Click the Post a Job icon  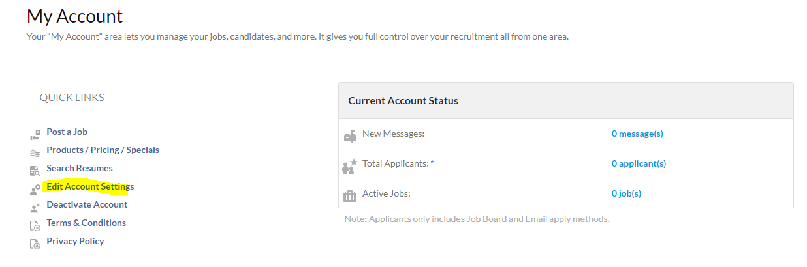tap(35, 133)
